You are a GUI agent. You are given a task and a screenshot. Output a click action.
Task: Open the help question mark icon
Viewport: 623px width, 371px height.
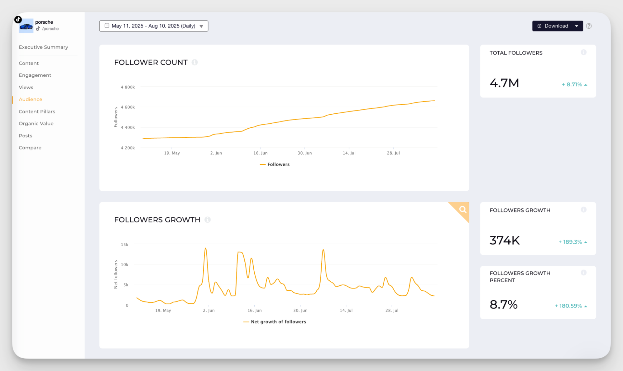coord(589,26)
